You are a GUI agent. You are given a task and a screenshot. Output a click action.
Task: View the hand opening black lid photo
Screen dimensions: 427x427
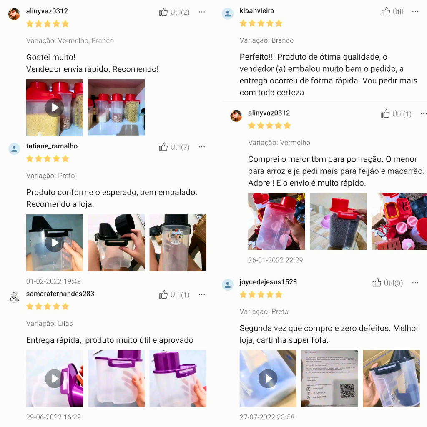point(116,243)
